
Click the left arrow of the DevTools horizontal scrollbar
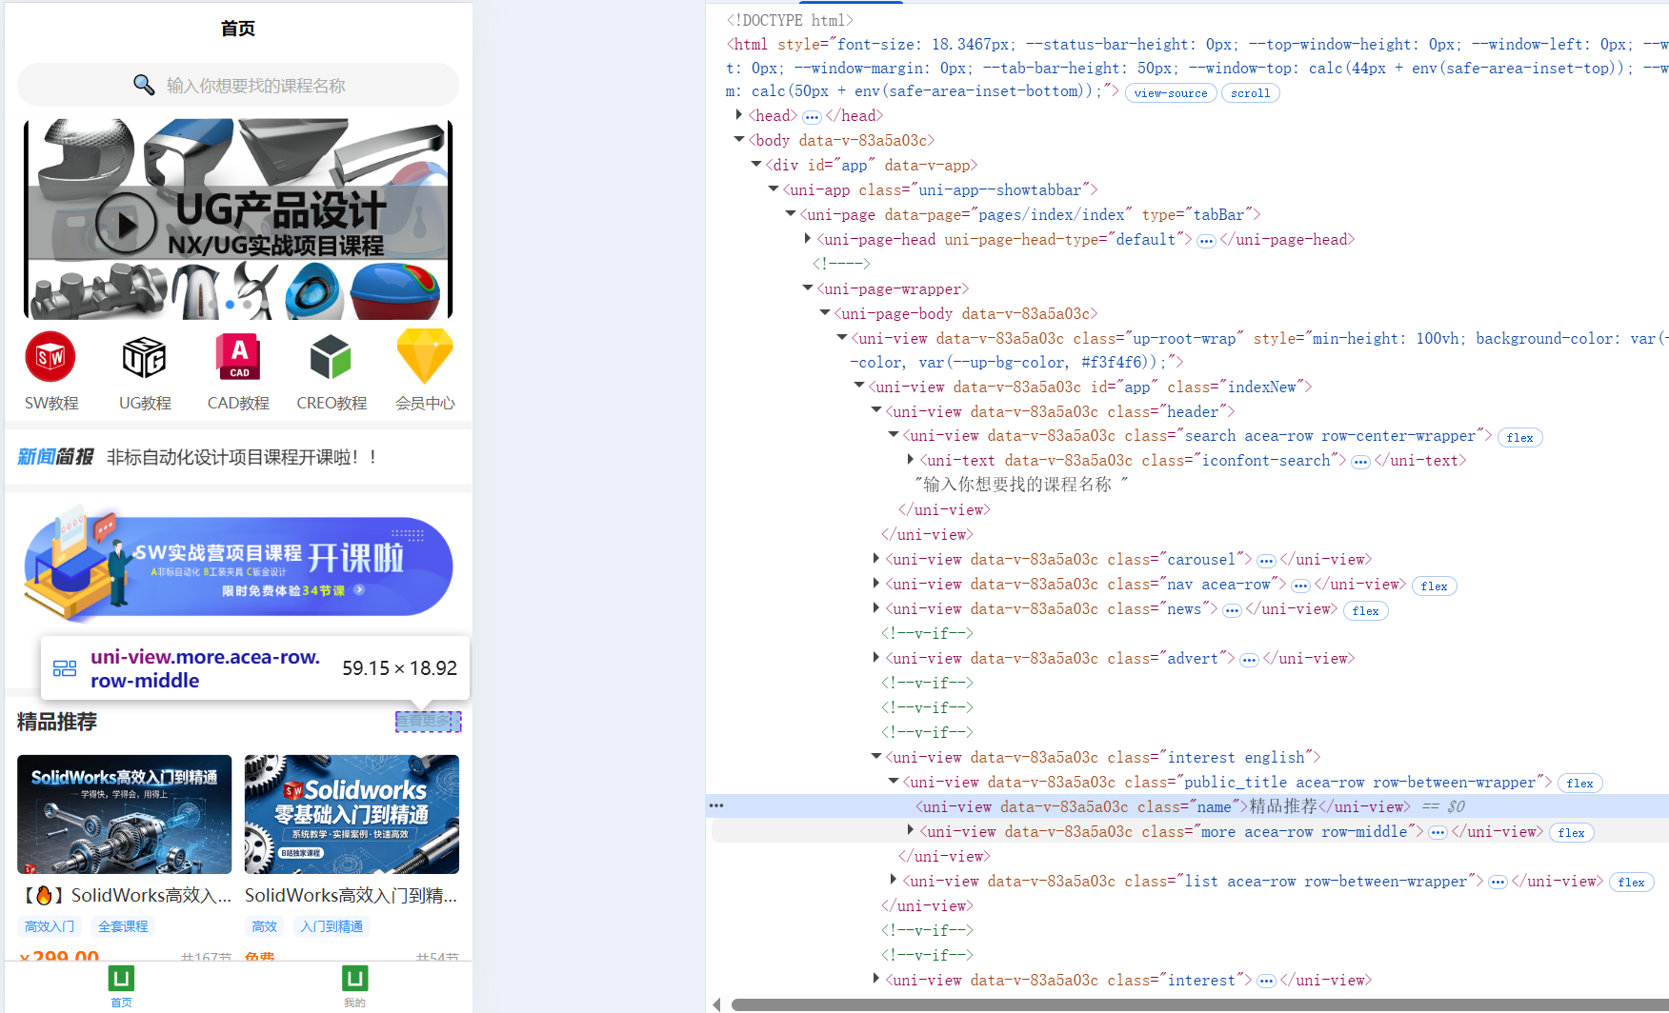pos(717,1004)
